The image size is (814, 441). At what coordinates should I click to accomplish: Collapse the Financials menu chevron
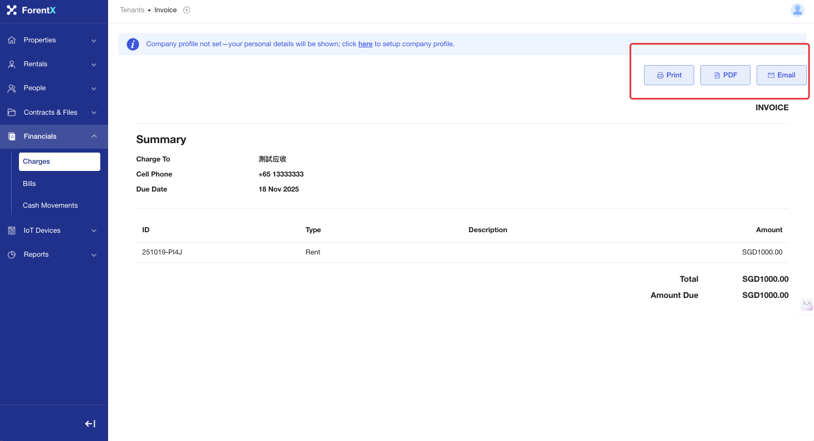point(94,136)
